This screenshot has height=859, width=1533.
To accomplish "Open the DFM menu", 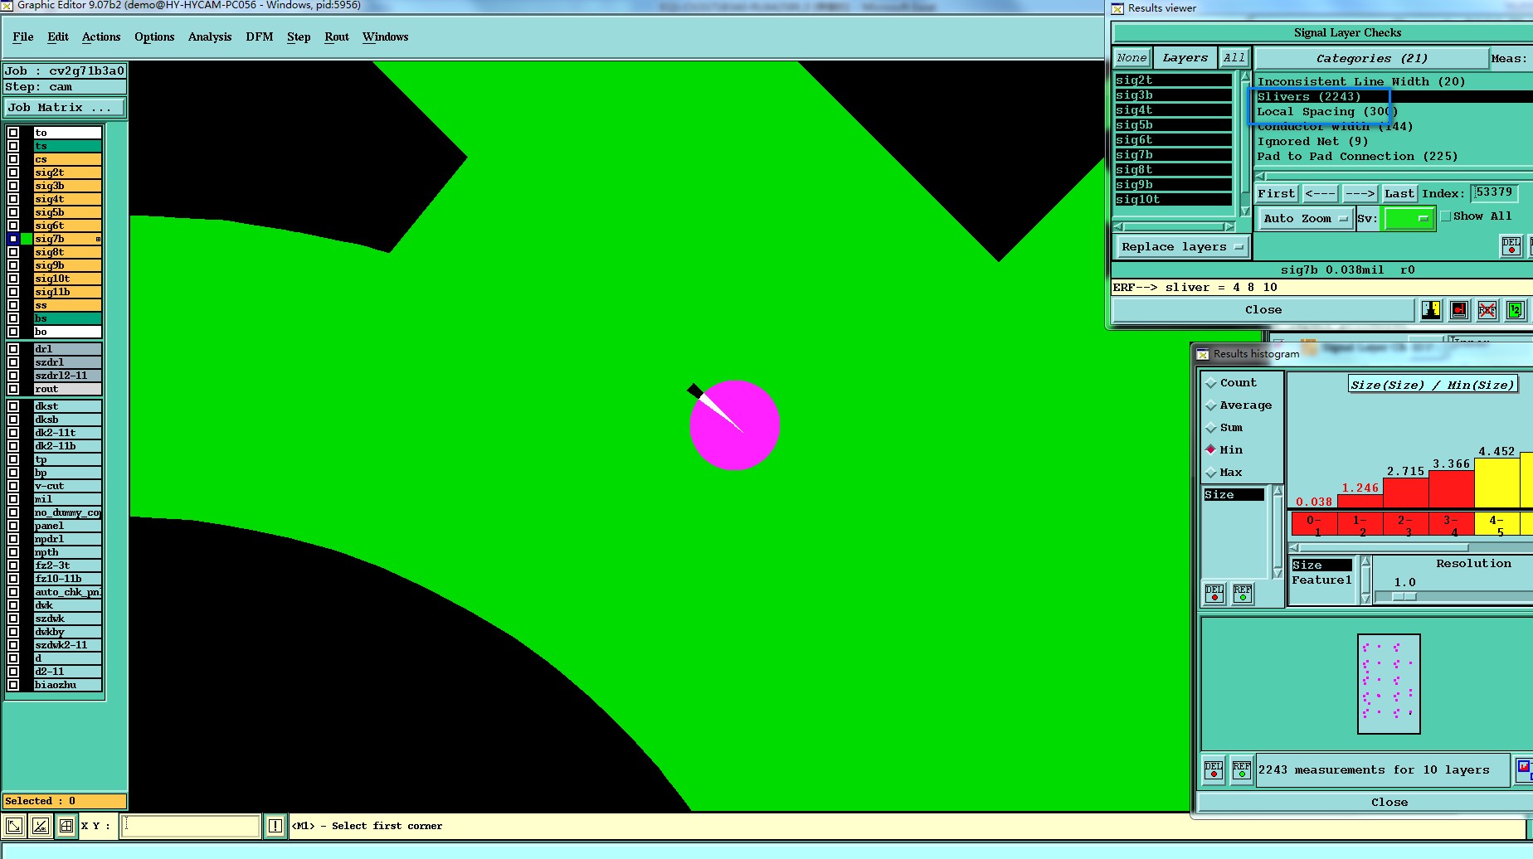I will coord(260,37).
